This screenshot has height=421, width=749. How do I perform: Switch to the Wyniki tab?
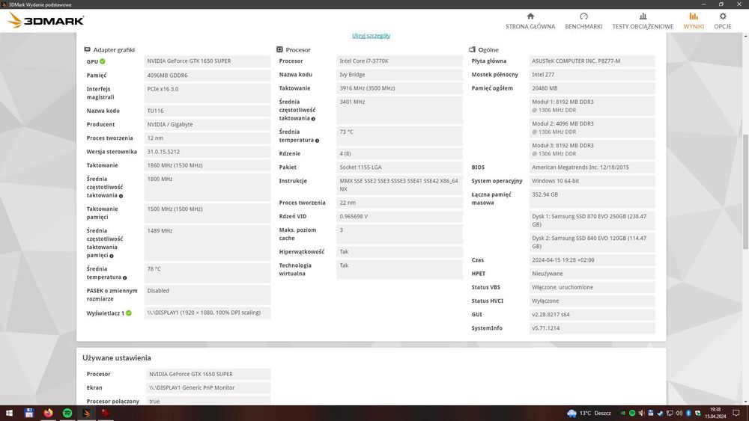(693, 22)
